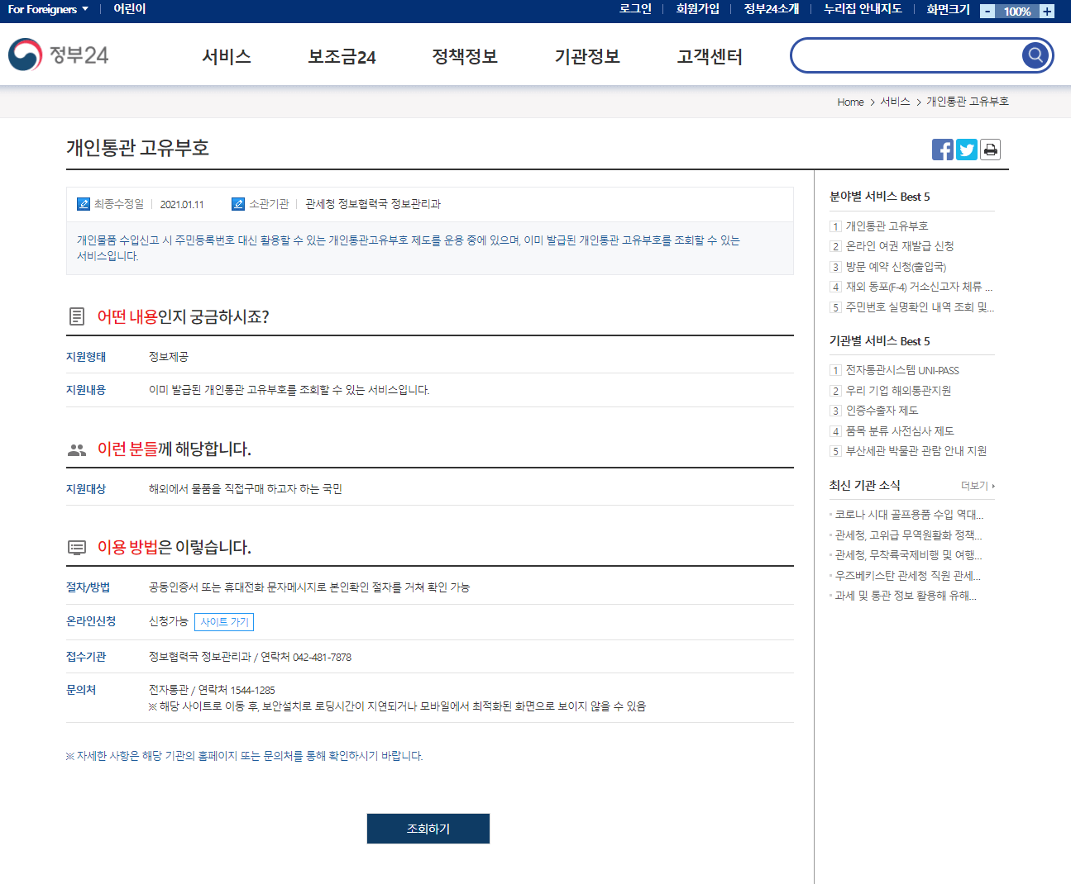Click 전자통관 / 연락처 1544-1285 text
This screenshot has width=1071, height=884.
[212, 690]
